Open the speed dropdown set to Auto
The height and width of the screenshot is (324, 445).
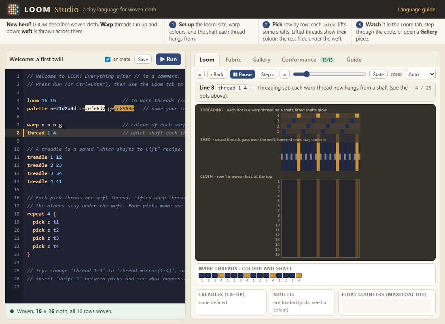click(x=420, y=75)
